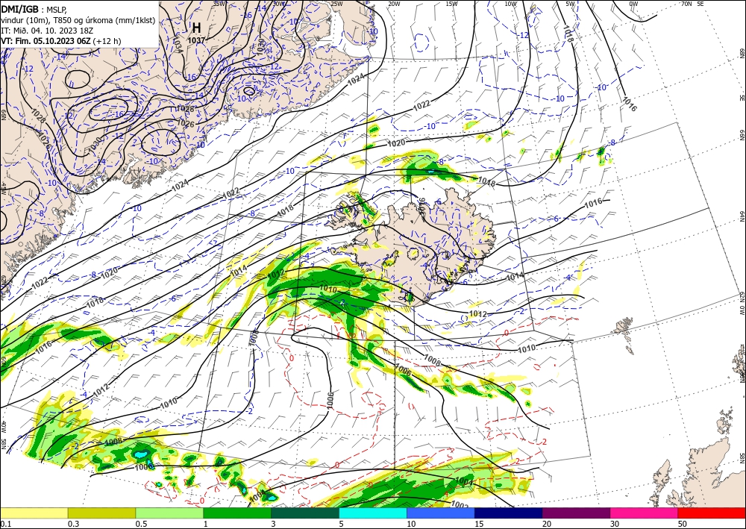746x529 pixels.
Task: Click the '15W' longitude label
Action: tap(451, 4)
